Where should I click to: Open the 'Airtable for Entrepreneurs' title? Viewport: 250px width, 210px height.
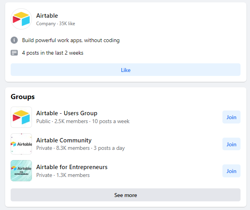click(x=72, y=167)
